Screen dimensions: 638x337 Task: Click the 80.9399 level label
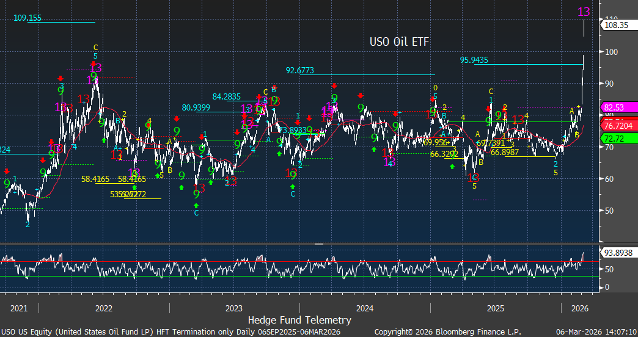click(197, 107)
